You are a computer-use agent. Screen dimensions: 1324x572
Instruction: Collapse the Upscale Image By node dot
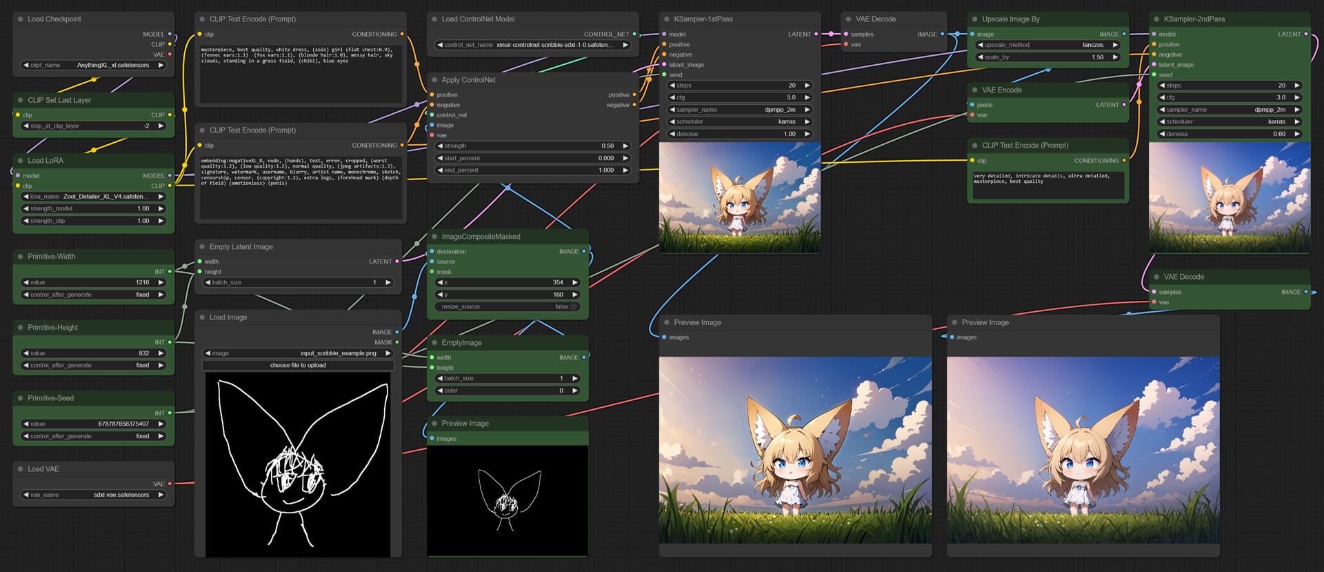click(x=974, y=19)
